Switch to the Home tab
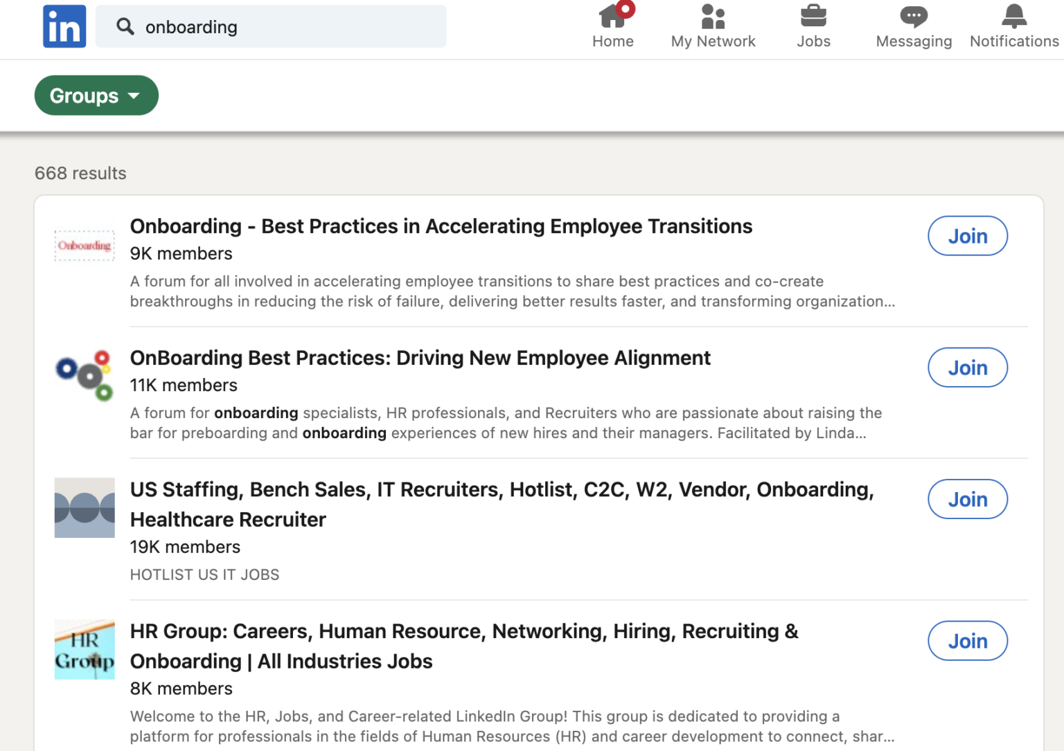Viewport: 1064px width, 751px height. [612, 26]
